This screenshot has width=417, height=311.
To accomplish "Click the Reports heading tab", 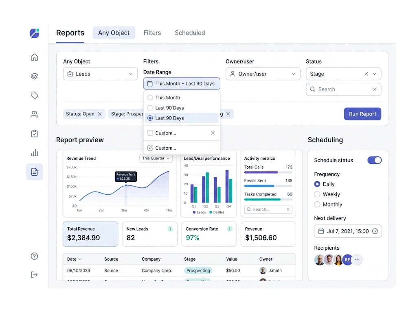I will click(x=70, y=33).
